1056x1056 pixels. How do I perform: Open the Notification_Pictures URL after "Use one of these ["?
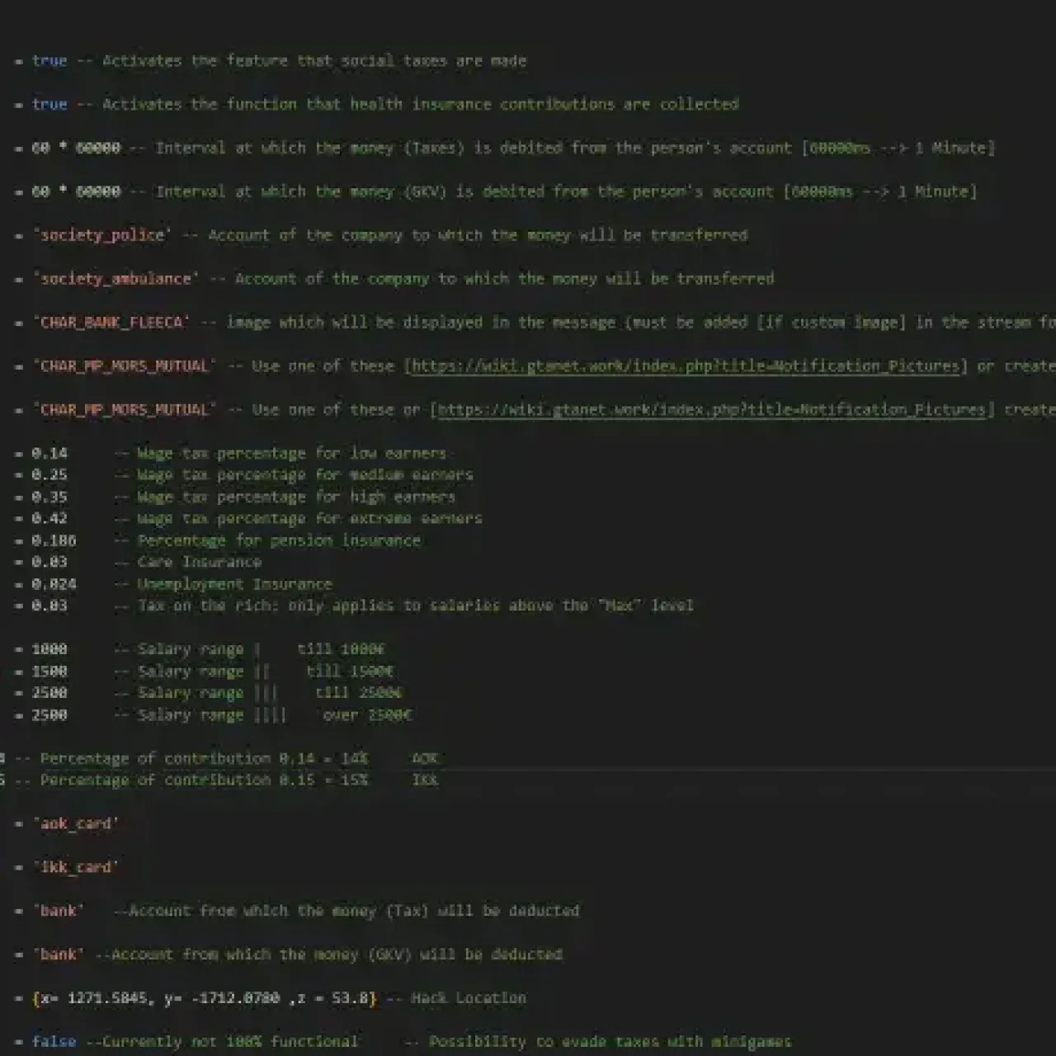pyautogui.click(x=685, y=365)
